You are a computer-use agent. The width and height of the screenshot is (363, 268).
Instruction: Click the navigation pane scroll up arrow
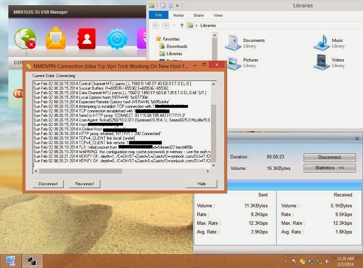[214, 35]
